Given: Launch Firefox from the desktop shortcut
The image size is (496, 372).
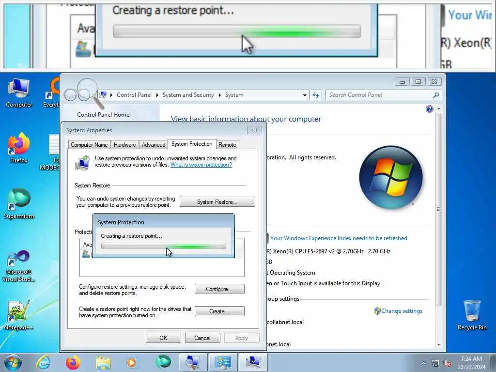Looking at the screenshot, I should 19,147.
